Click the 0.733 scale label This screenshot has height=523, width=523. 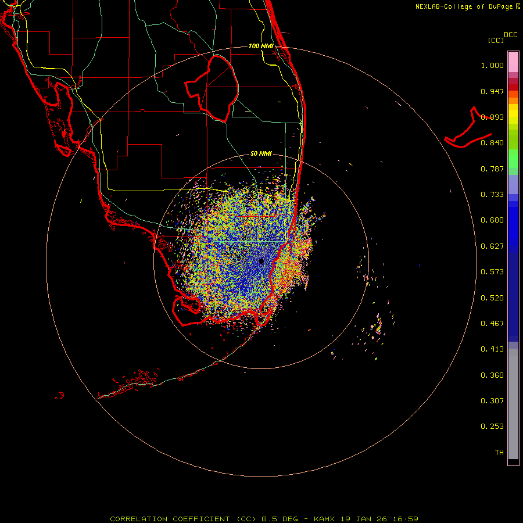pos(492,195)
